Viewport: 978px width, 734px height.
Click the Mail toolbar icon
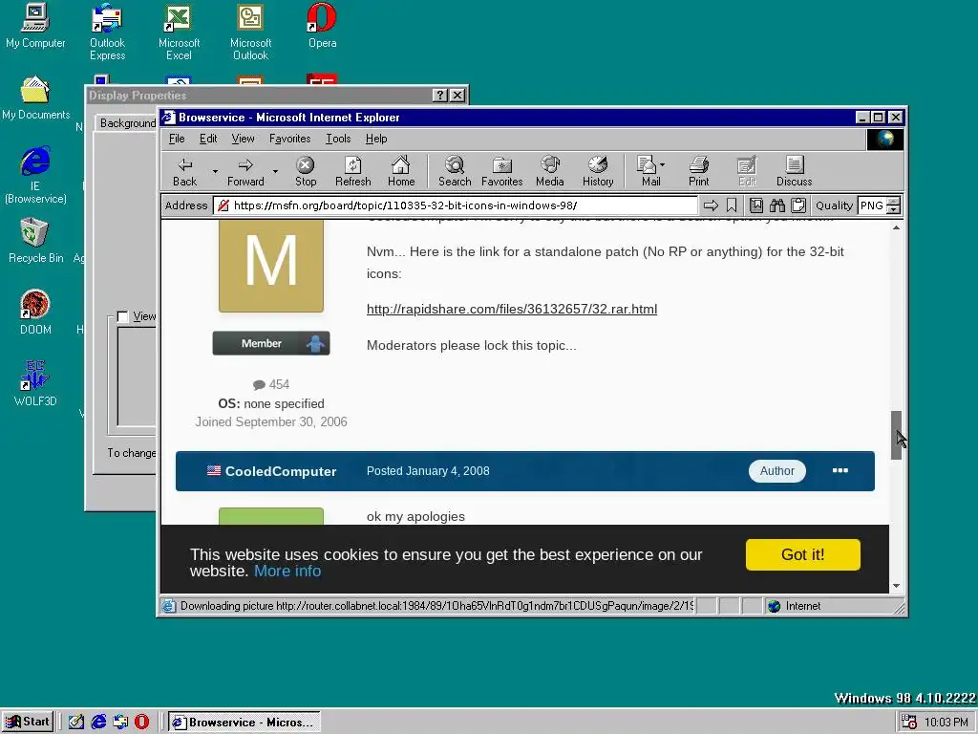[x=648, y=172]
